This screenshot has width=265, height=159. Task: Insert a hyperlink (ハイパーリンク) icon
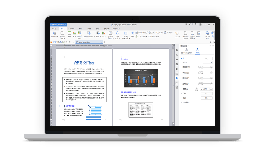207,33
